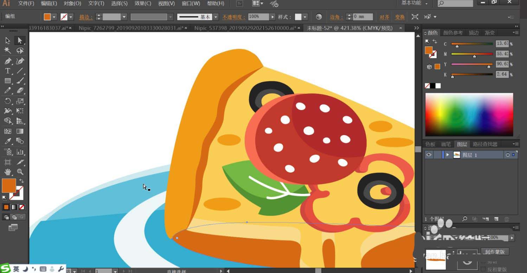Pick the Rectangle tool

tap(7, 81)
